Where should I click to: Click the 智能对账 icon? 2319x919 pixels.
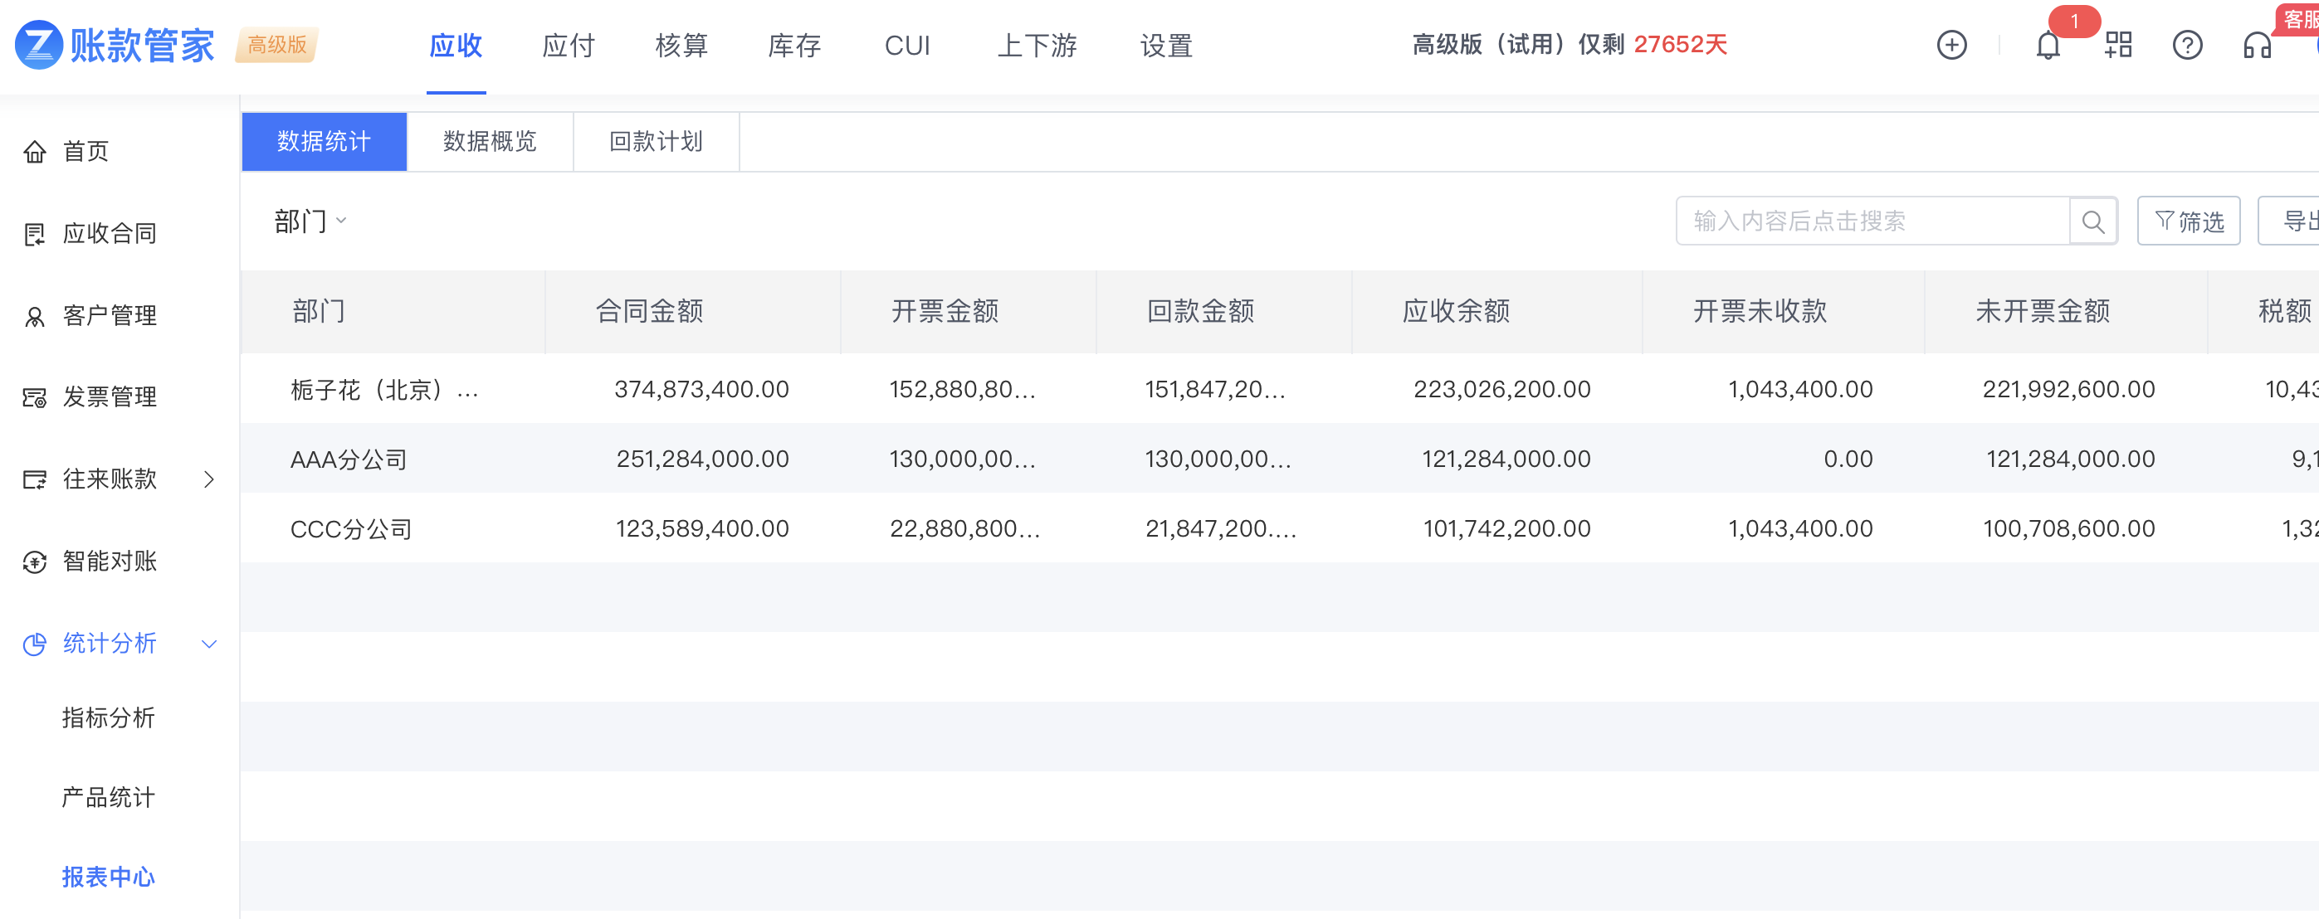point(34,562)
